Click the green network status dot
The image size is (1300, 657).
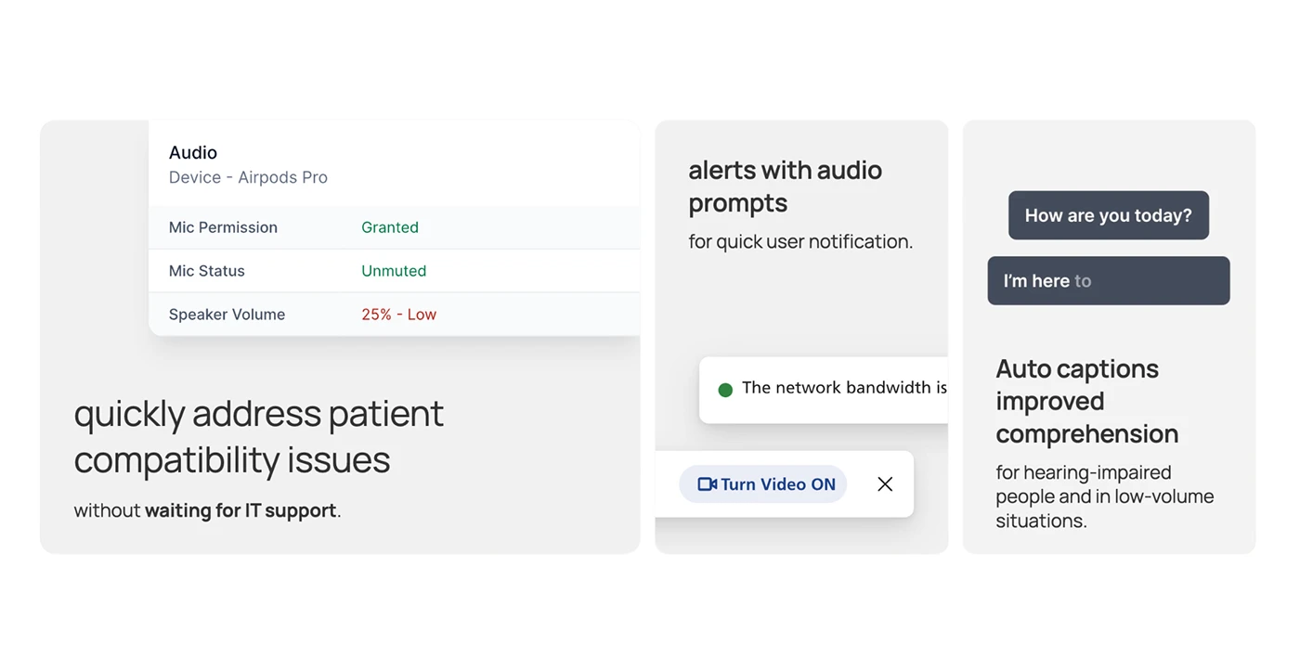pos(725,390)
